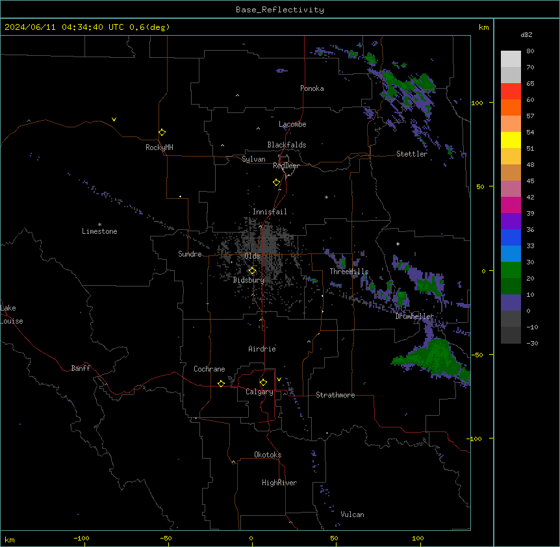
Task: Select the red 65 dBZ color swatch
Action: 511,91
